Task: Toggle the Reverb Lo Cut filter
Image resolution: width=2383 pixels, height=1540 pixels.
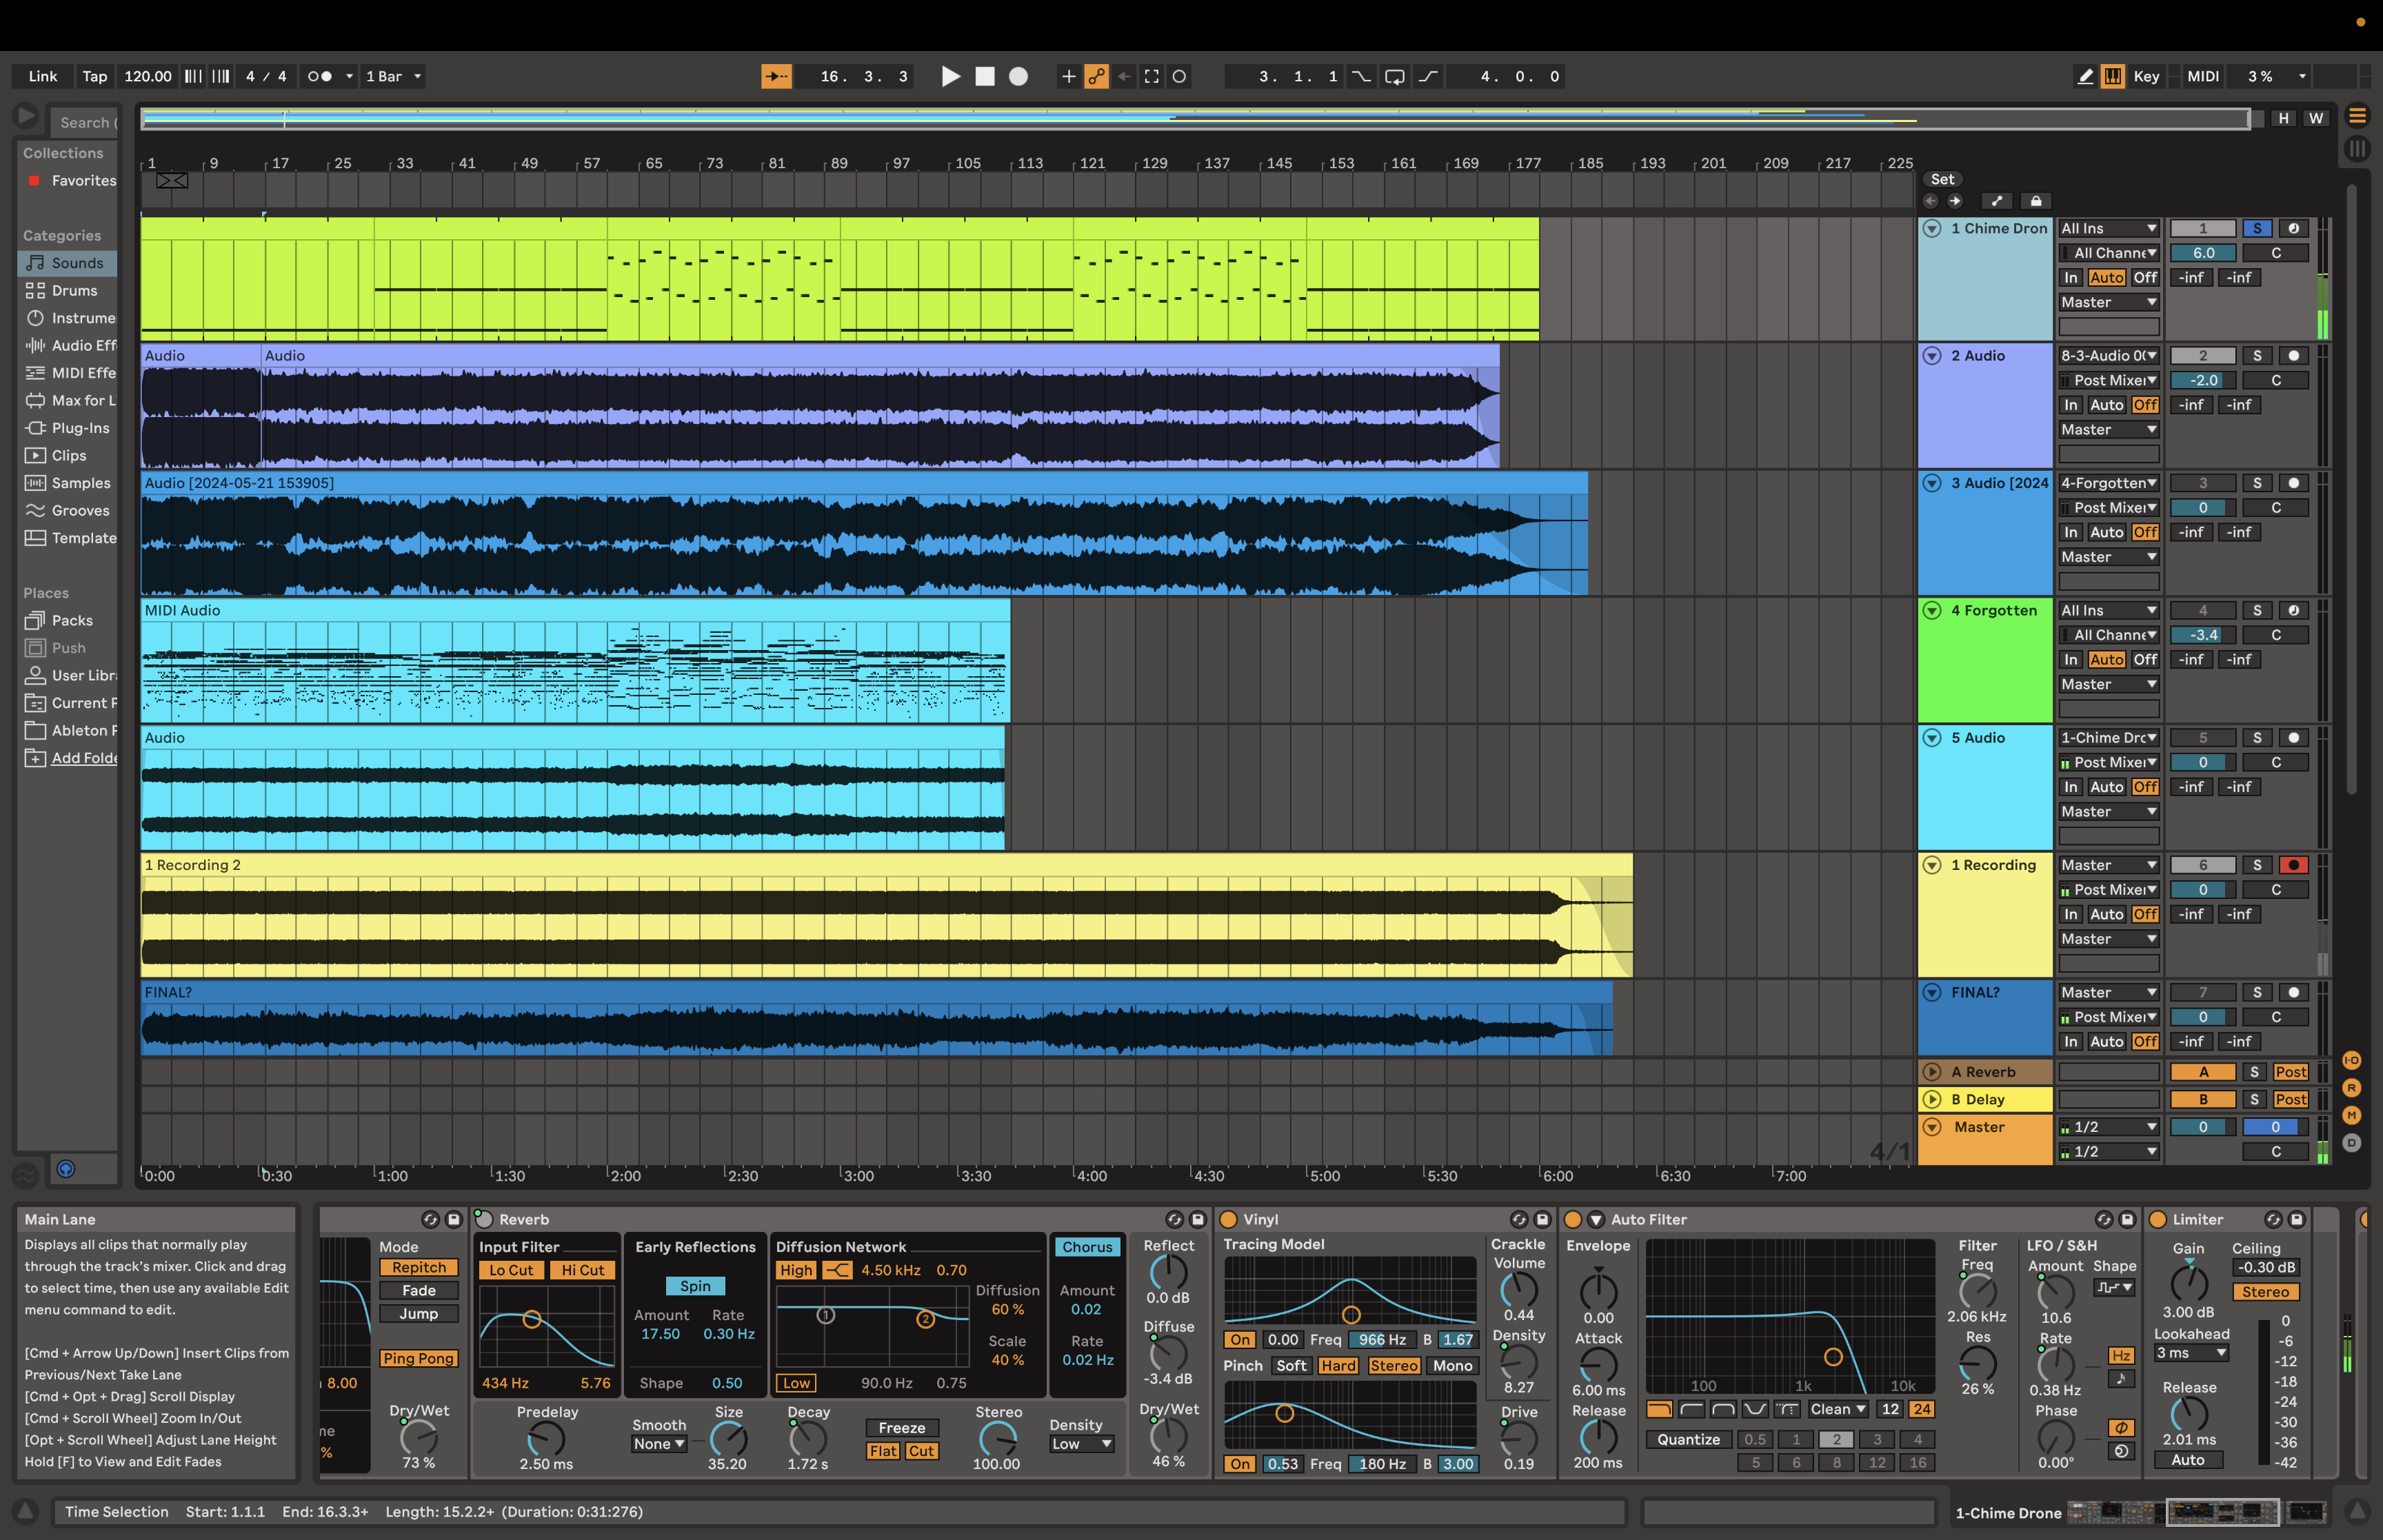Action: tap(511, 1270)
